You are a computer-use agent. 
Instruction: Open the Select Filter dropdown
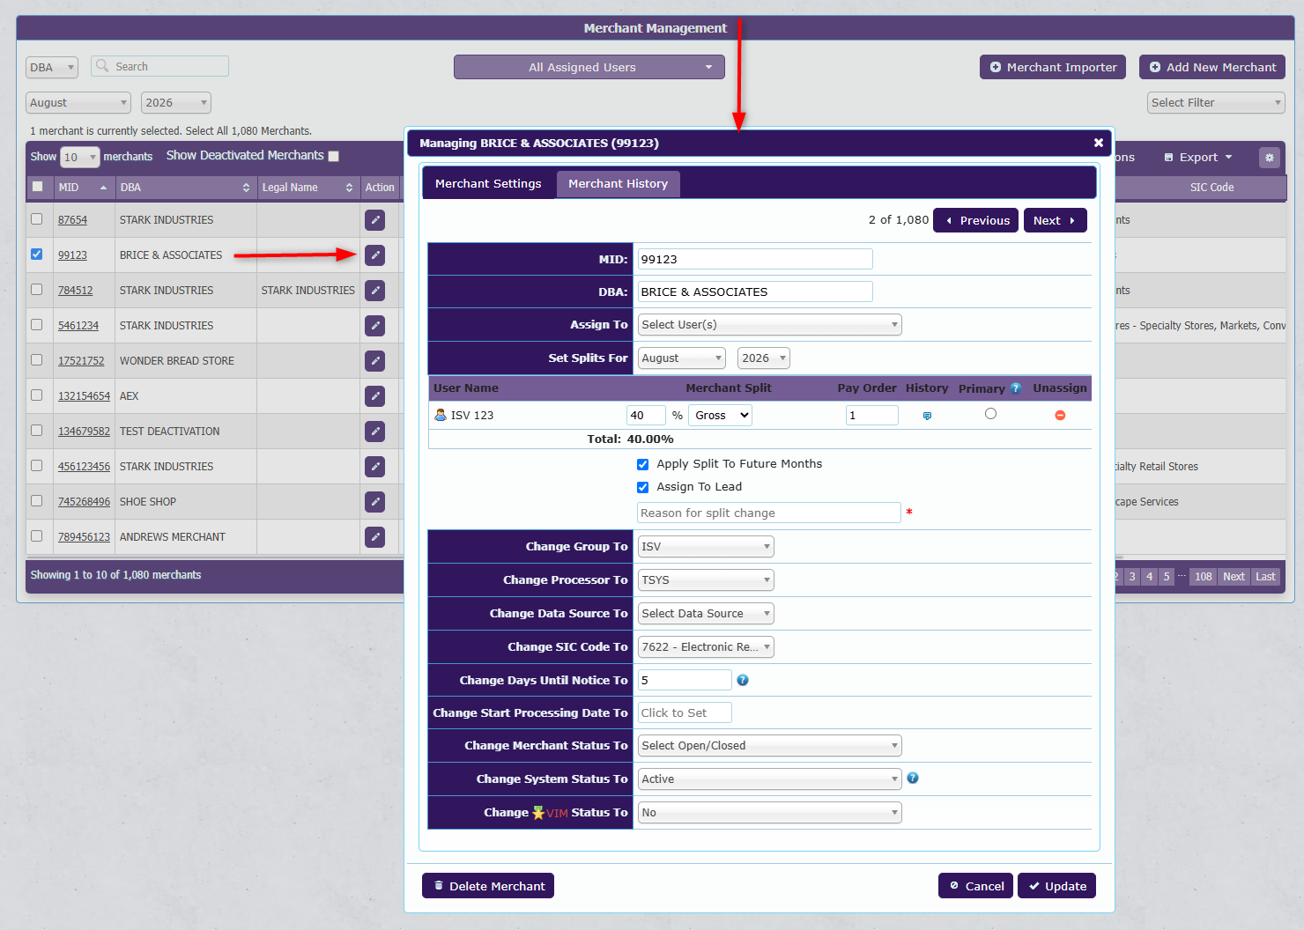coord(1216,103)
